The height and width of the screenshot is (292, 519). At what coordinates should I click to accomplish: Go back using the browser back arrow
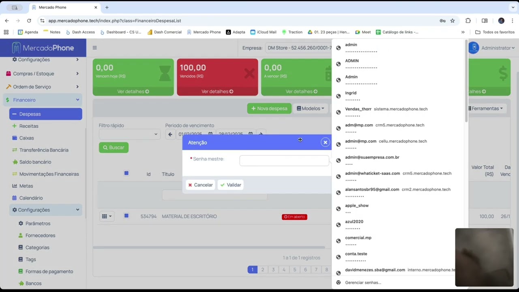tap(7, 21)
